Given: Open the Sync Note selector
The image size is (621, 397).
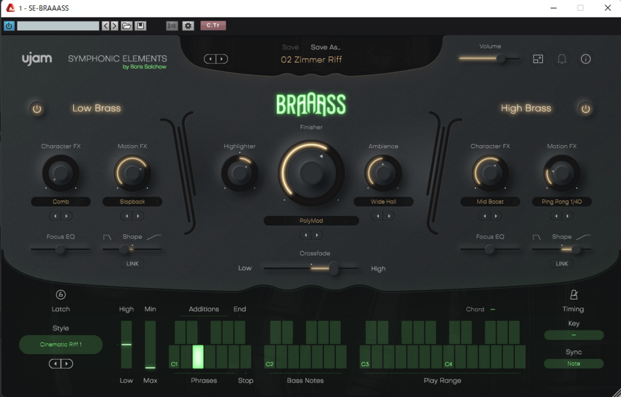Looking at the screenshot, I should pos(574,364).
